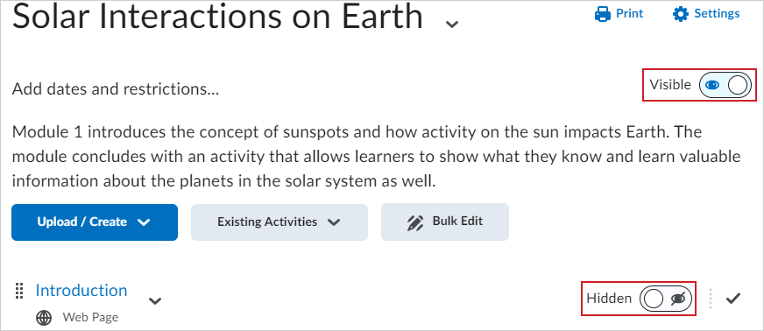Click Add dates and restrictions
Viewport: 764px width, 331px height.
click(x=116, y=89)
